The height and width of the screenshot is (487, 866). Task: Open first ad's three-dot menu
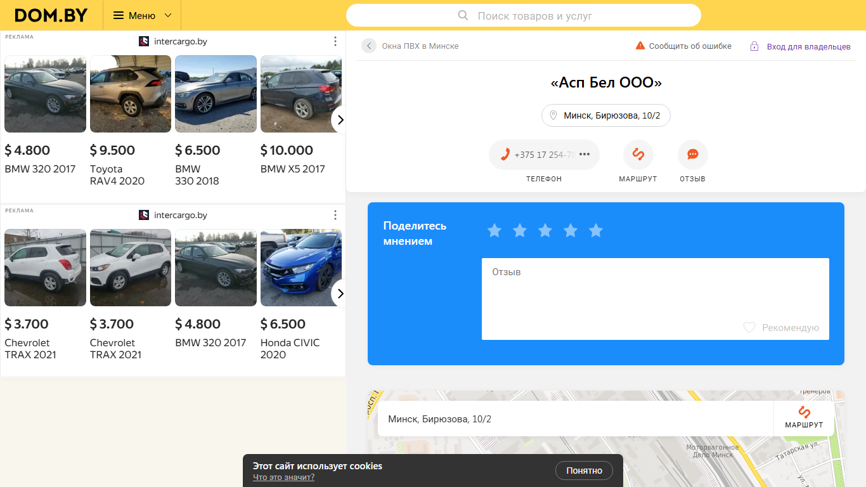(x=335, y=41)
